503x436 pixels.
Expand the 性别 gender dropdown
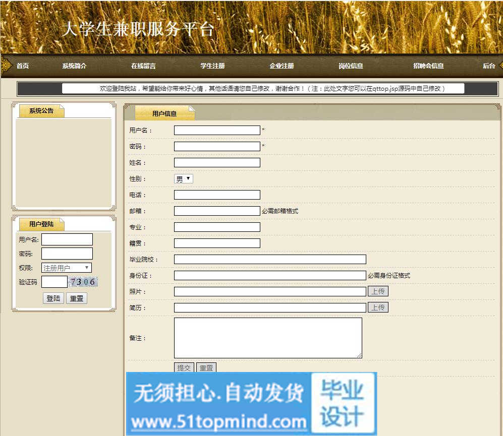(183, 179)
